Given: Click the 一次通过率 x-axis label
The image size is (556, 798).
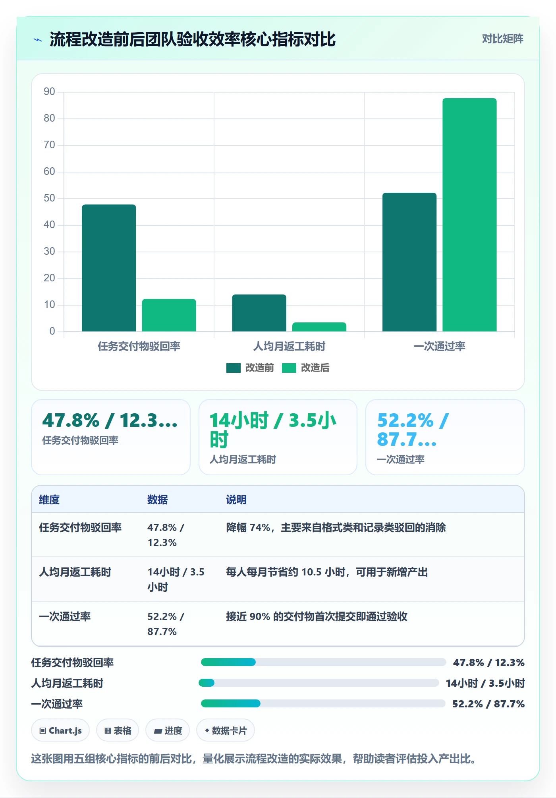Looking at the screenshot, I should tap(439, 346).
